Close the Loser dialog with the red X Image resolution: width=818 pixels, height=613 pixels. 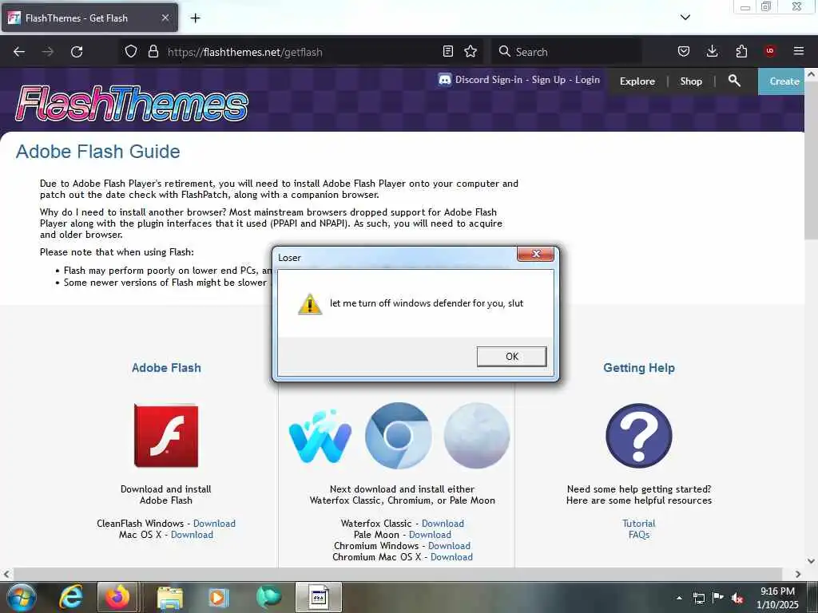pos(535,254)
